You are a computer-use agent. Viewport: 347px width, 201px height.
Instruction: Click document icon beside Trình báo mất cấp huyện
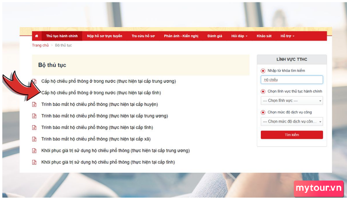34,104
